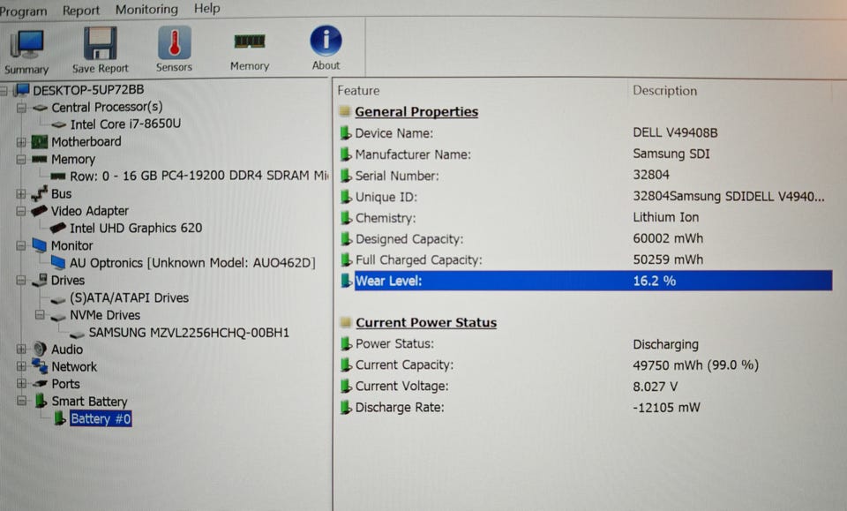Click the Video Adapter card icon

[39, 211]
